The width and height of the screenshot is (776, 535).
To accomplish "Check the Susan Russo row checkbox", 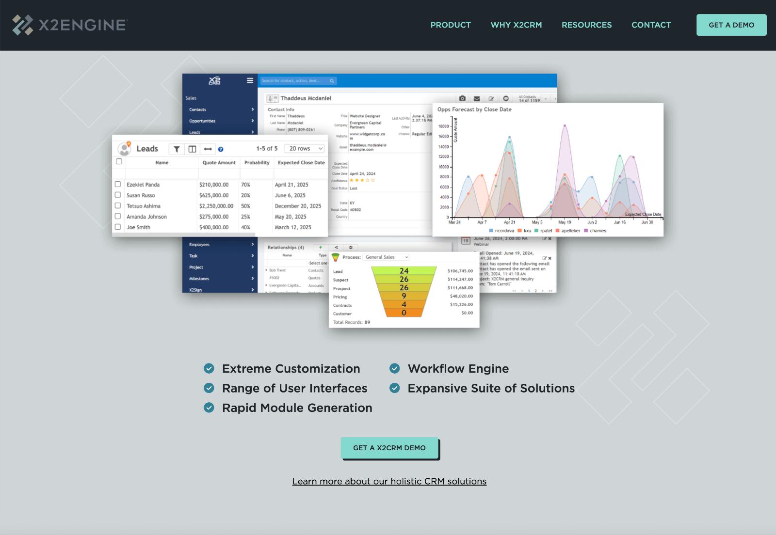I will click(x=118, y=195).
